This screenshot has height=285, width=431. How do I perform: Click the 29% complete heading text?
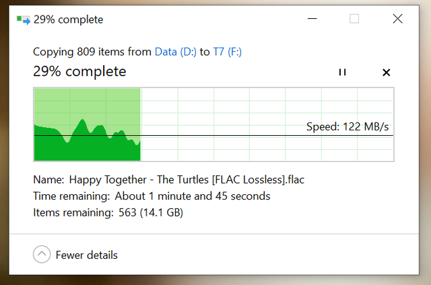click(79, 72)
